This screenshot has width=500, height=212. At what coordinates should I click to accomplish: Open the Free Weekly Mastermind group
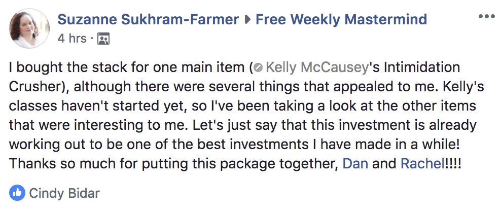[341, 19]
